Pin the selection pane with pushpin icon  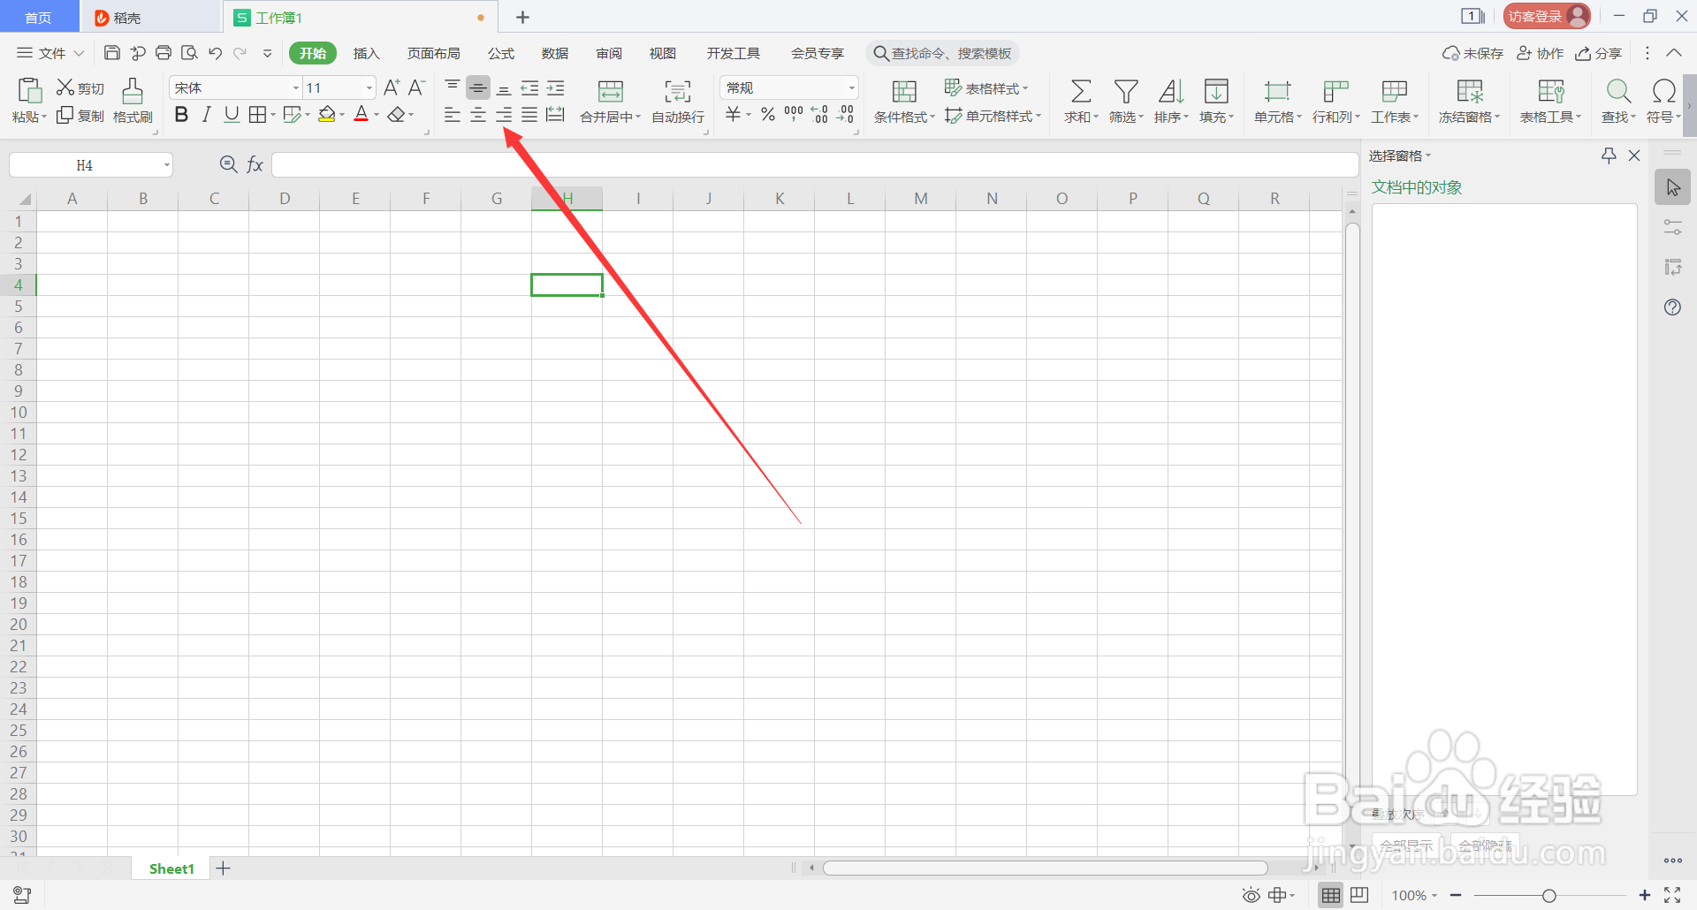(x=1609, y=155)
